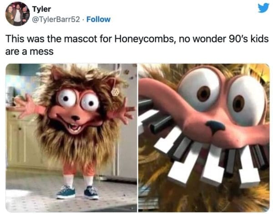The image size is (273, 214).
Task: Click the display name Tyler
Action: coord(41,9)
